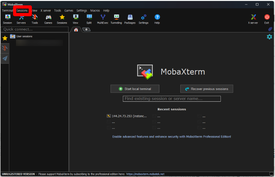This screenshot has height=177, width=275.
Task: Open recent session 144.24.73.253
Action: 127,116
